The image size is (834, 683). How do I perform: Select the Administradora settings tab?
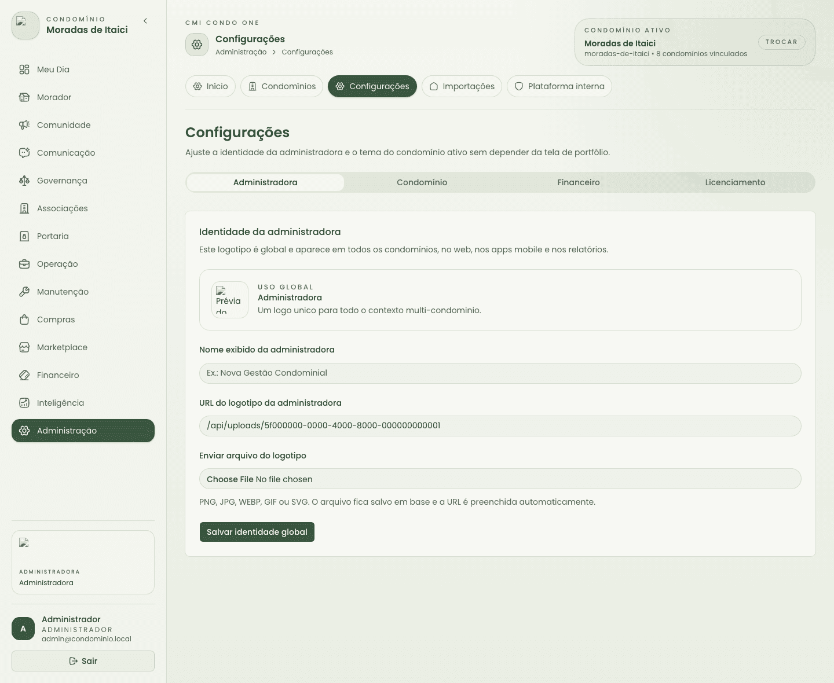(265, 182)
